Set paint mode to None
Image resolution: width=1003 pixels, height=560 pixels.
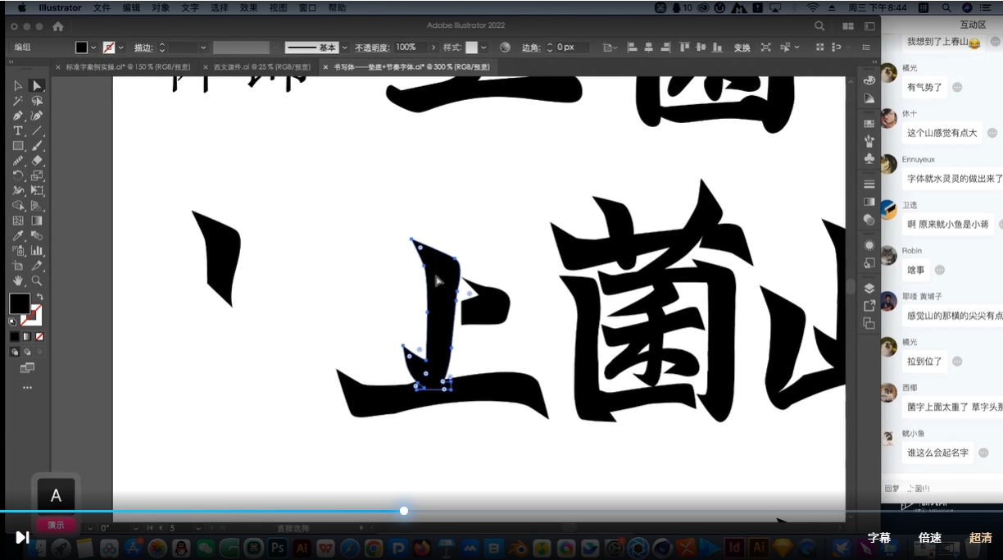tap(39, 337)
